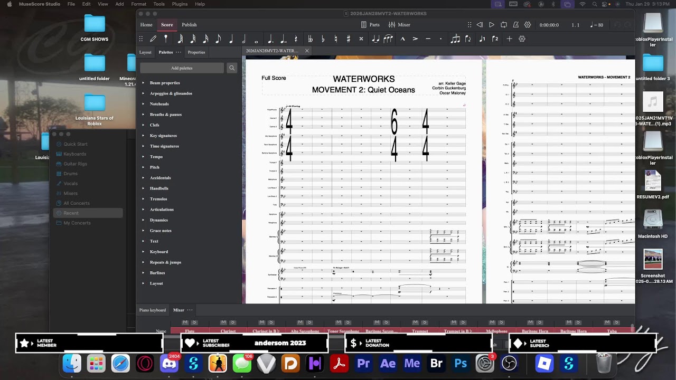
Task: Open the Plugins menu
Action: point(180,4)
